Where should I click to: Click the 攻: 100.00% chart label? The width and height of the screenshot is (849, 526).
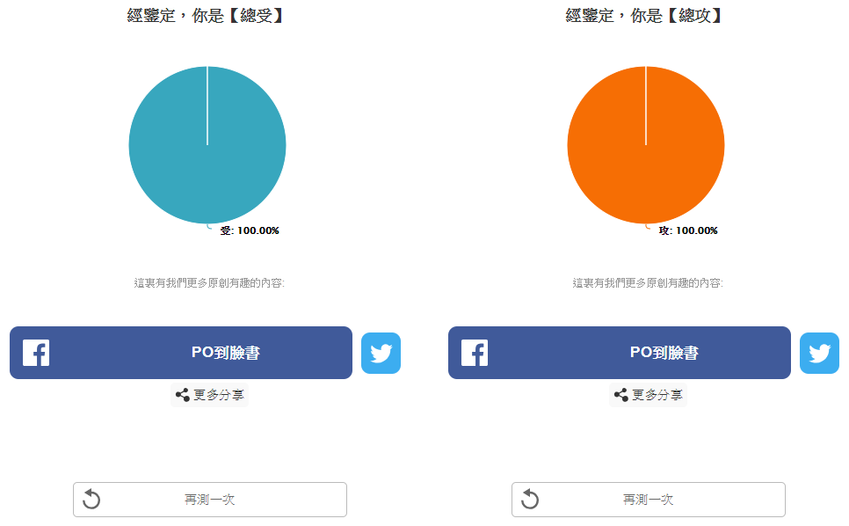click(x=688, y=230)
